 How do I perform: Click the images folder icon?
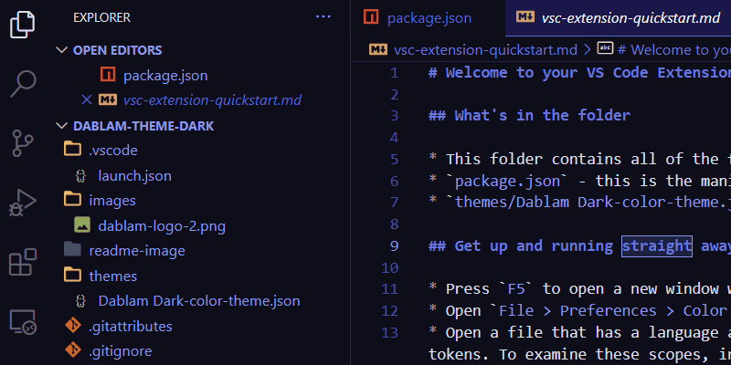[x=72, y=199]
